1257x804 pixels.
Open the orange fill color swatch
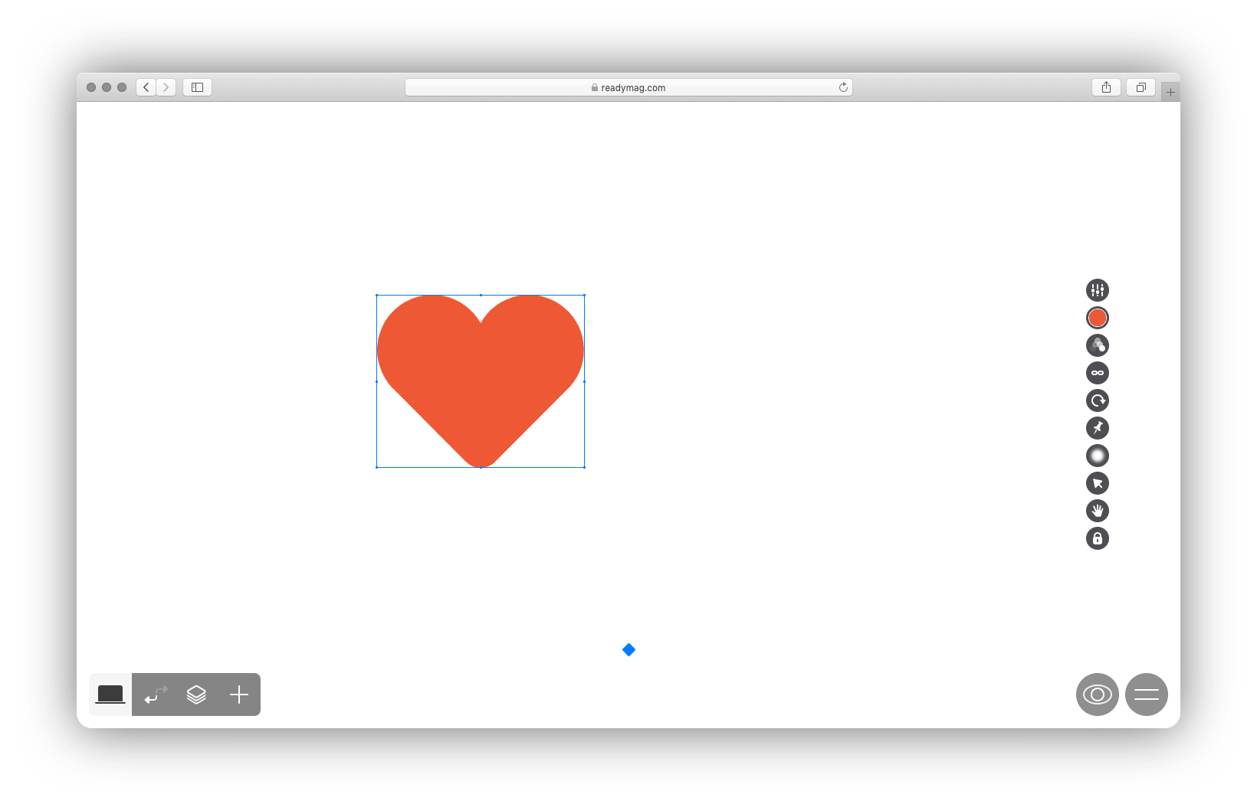(1098, 318)
